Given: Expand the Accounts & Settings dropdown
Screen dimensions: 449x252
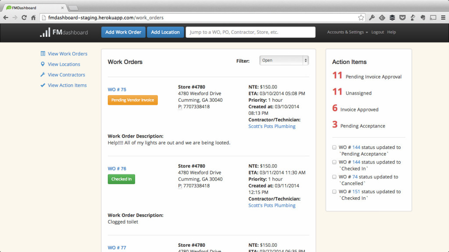Looking at the screenshot, I should (x=347, y=32).
